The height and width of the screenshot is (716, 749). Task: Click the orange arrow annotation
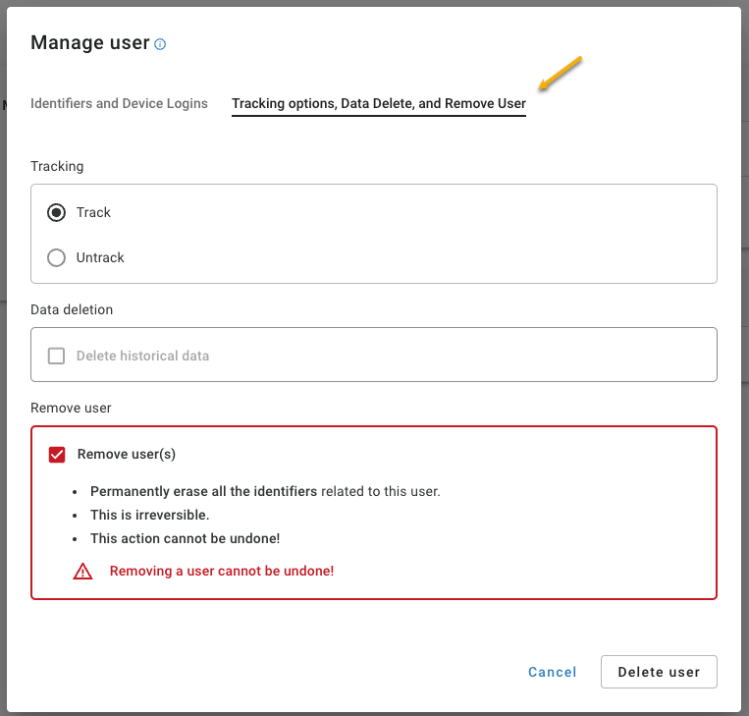click(x=560, y=73)
